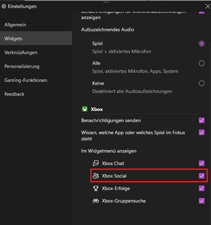
Task: Open the Widgets settings section
Action: click(36, 38)
